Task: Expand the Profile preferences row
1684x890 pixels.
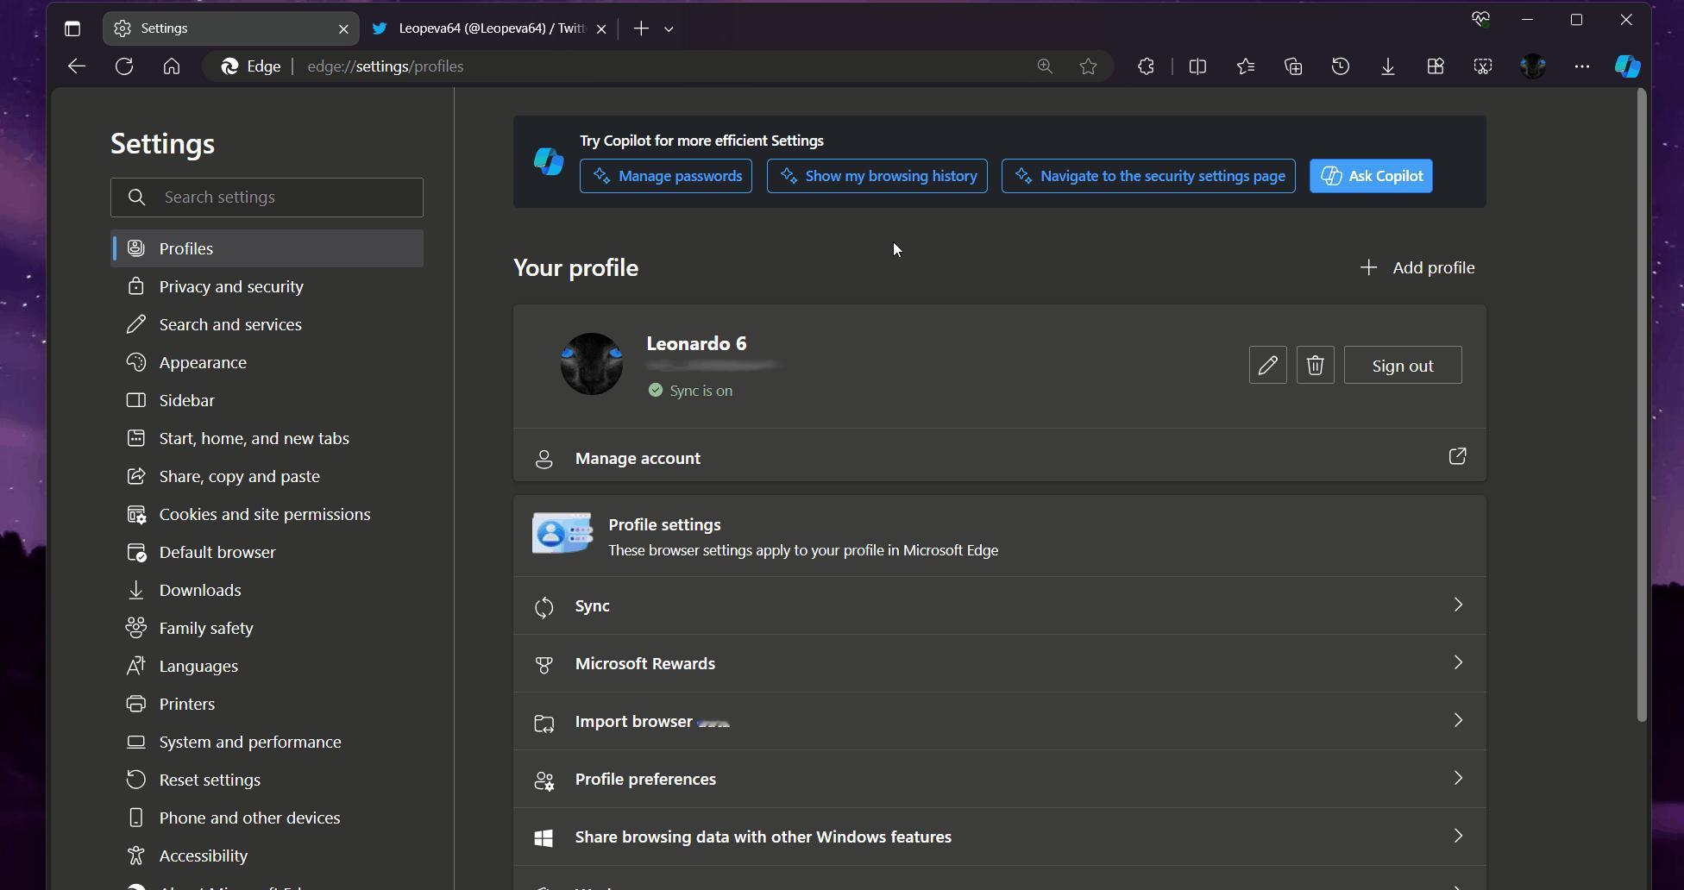Action: 1000,779
